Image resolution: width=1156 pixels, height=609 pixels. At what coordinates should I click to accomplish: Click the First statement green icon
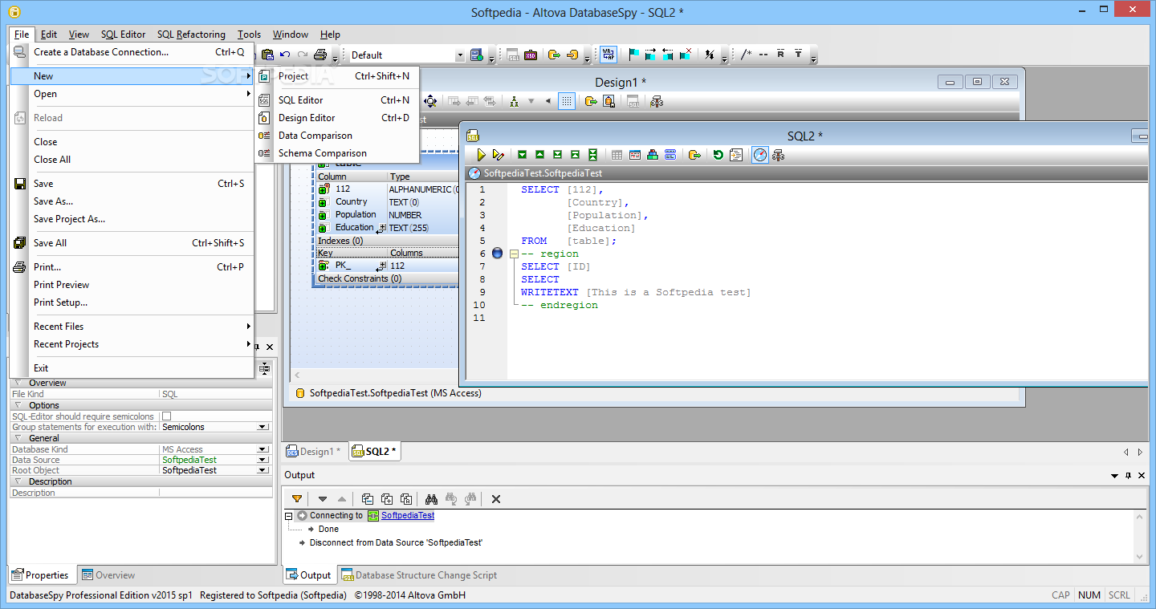click(575, 155)
